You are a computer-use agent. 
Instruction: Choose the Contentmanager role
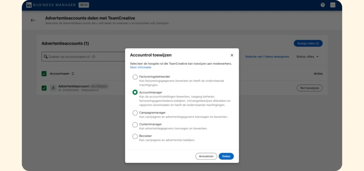[x=135, y=125]
